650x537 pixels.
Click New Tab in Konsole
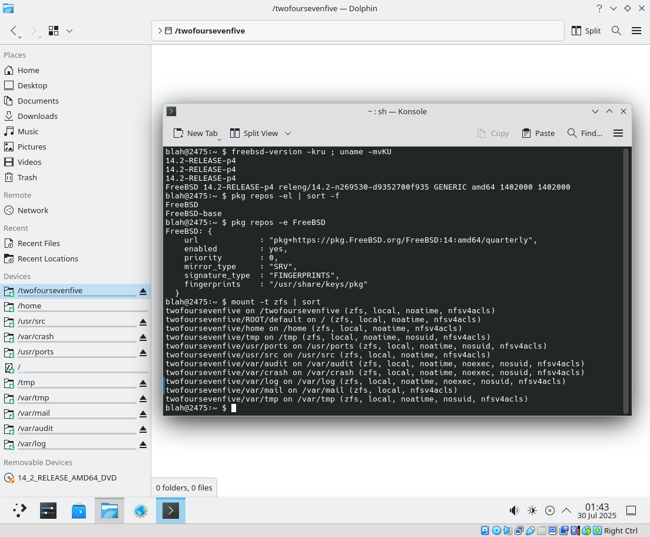(195, 133)
